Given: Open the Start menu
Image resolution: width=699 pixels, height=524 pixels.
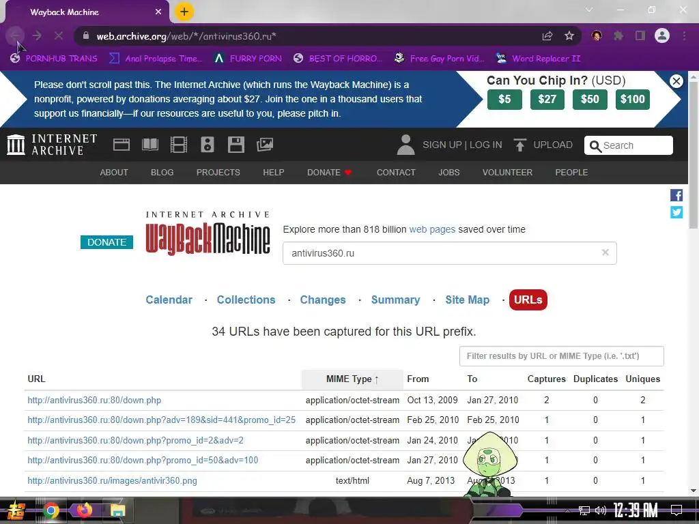Looking at the screenshot, I should coord(16,510).
